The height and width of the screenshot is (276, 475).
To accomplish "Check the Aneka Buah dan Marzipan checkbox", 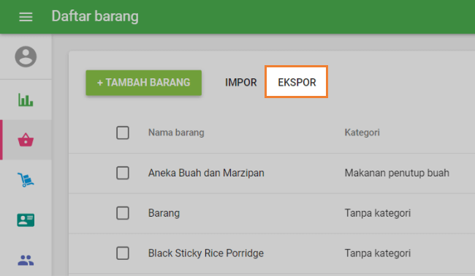I will coord(123,173).
